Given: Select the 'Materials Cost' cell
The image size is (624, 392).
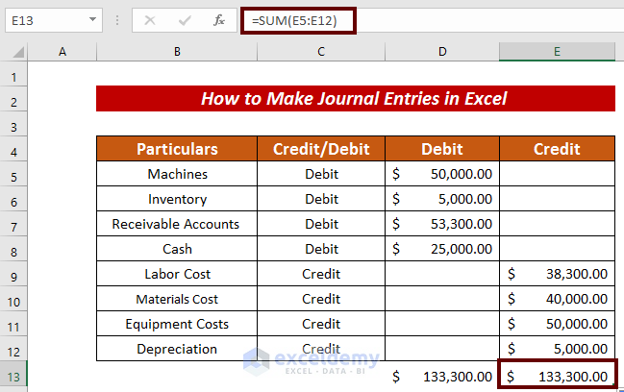Looking at the screenshot, I should click(x=177, y=299).
